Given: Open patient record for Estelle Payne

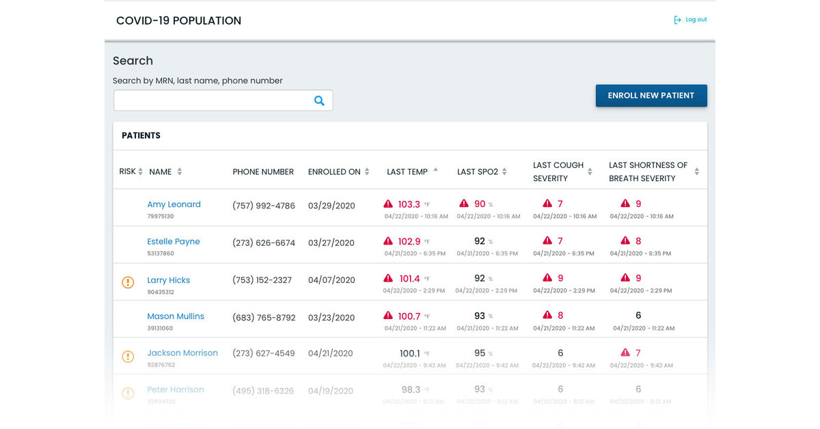Looking at the screenshot, I should [x=174, y=241].
